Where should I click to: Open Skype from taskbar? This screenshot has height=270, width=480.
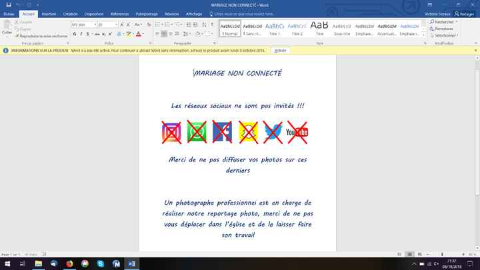(x=101, y=263)
